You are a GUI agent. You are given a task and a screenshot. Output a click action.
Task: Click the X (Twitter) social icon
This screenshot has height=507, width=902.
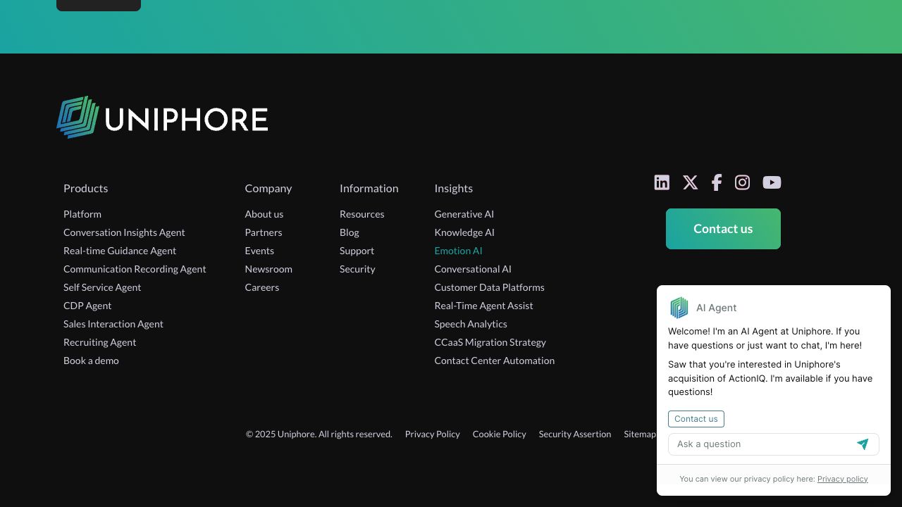(690, 183)
